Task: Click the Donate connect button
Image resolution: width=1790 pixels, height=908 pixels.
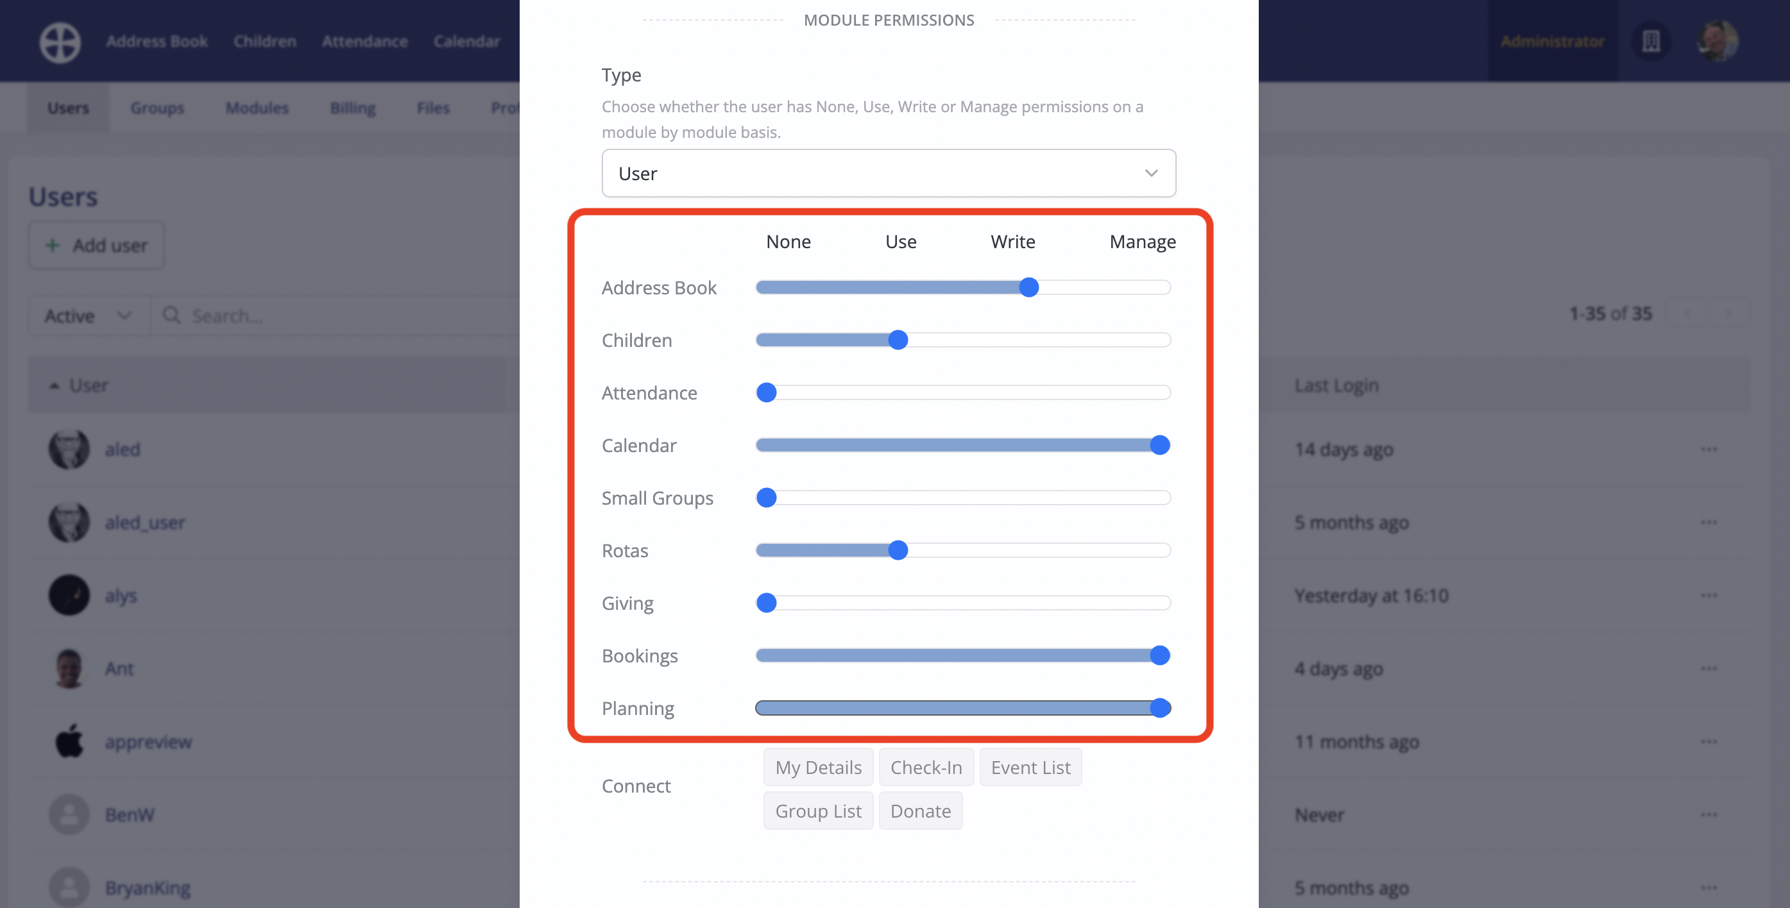Action: [921, 811]
